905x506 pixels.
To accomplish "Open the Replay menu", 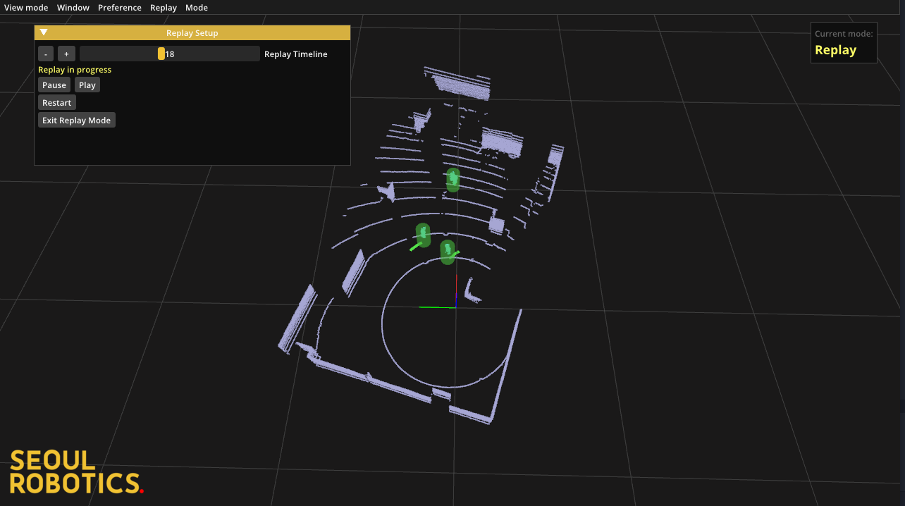I will 164,8.
